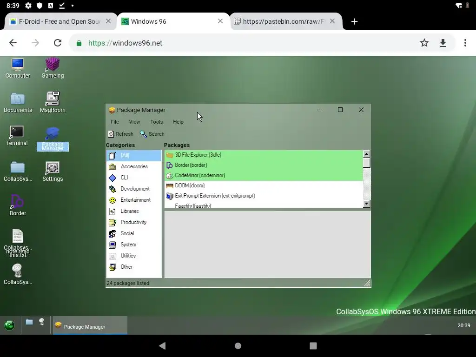The height and width of the screenshot is (357, 476).
Task: Minimize the Package Manager window
Action: point(319,110)
